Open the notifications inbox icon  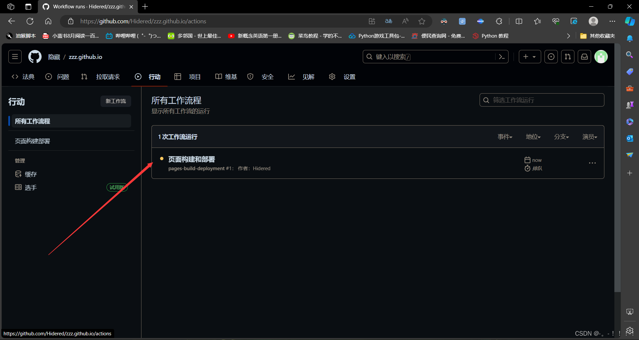click(x=584, y=57)
